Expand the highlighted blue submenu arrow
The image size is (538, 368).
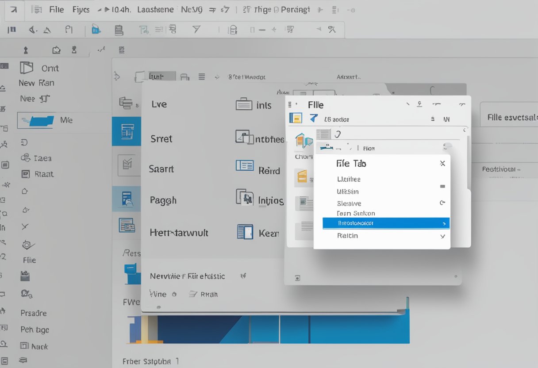tap(444, 224)
